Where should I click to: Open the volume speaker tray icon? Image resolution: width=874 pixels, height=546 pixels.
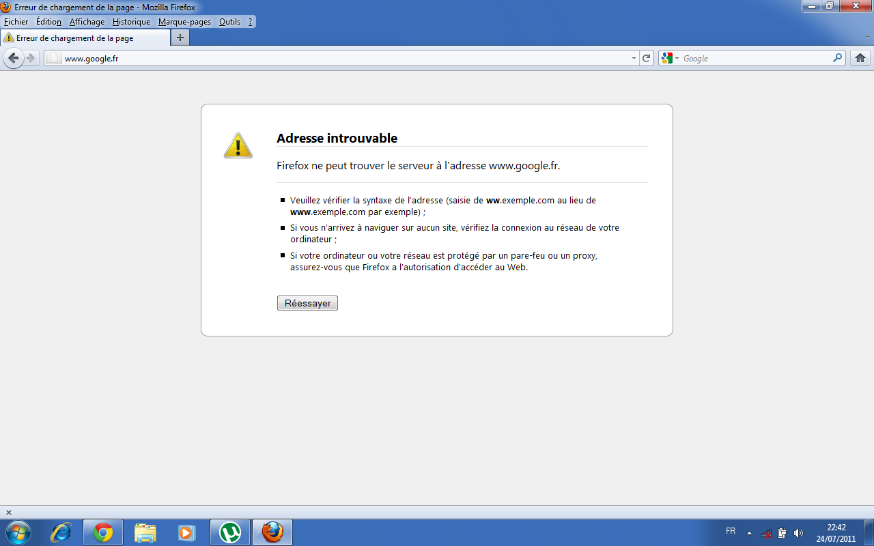click(x=799, y=533)
